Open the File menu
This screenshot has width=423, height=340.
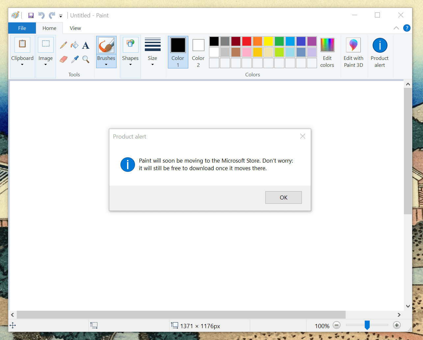pyautogui.click(x=22, y=28)
